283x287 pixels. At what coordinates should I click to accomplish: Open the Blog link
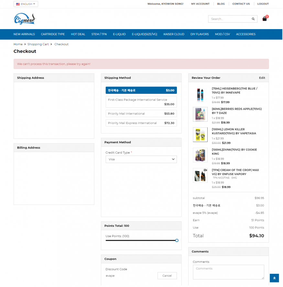(221, 4)
